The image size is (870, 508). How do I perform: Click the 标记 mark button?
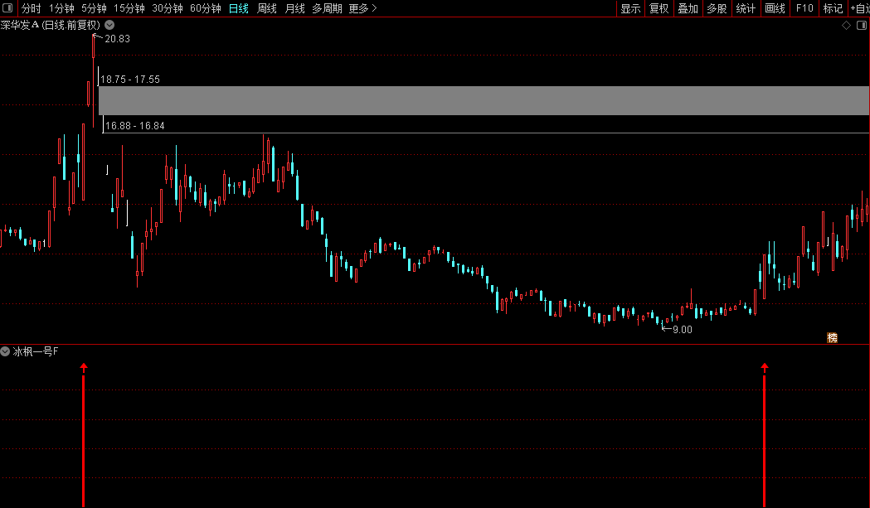coord(833,8)
